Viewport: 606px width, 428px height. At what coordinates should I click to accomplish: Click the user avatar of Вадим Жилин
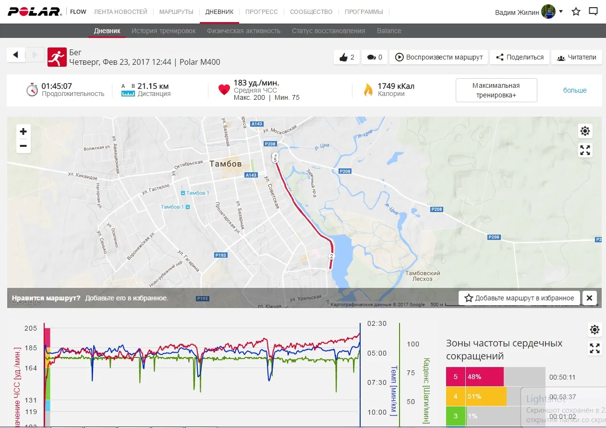click(548, 12)
